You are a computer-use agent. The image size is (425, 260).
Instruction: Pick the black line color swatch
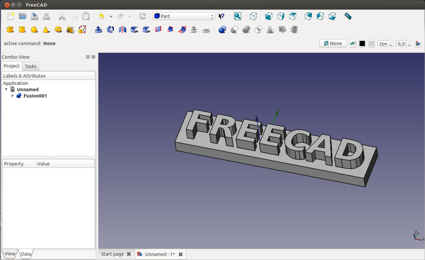362,44
